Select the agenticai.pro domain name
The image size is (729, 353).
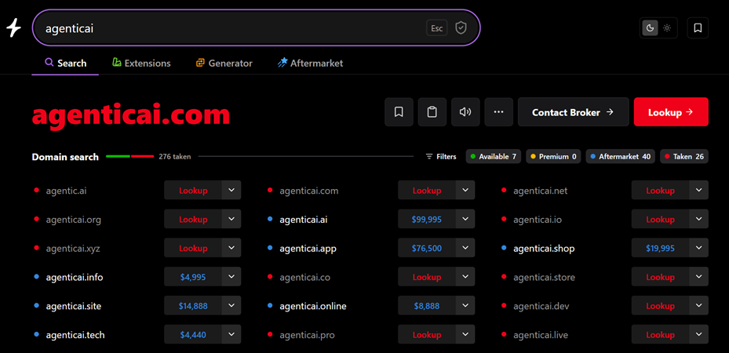[307, 335]
